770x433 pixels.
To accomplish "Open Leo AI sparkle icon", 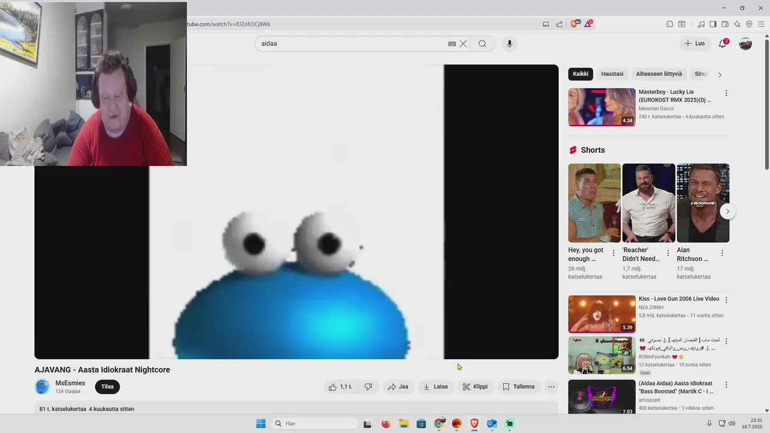I will [x=737, y=24].
